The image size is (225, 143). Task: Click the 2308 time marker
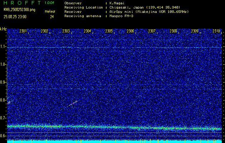tap(173, 31)
